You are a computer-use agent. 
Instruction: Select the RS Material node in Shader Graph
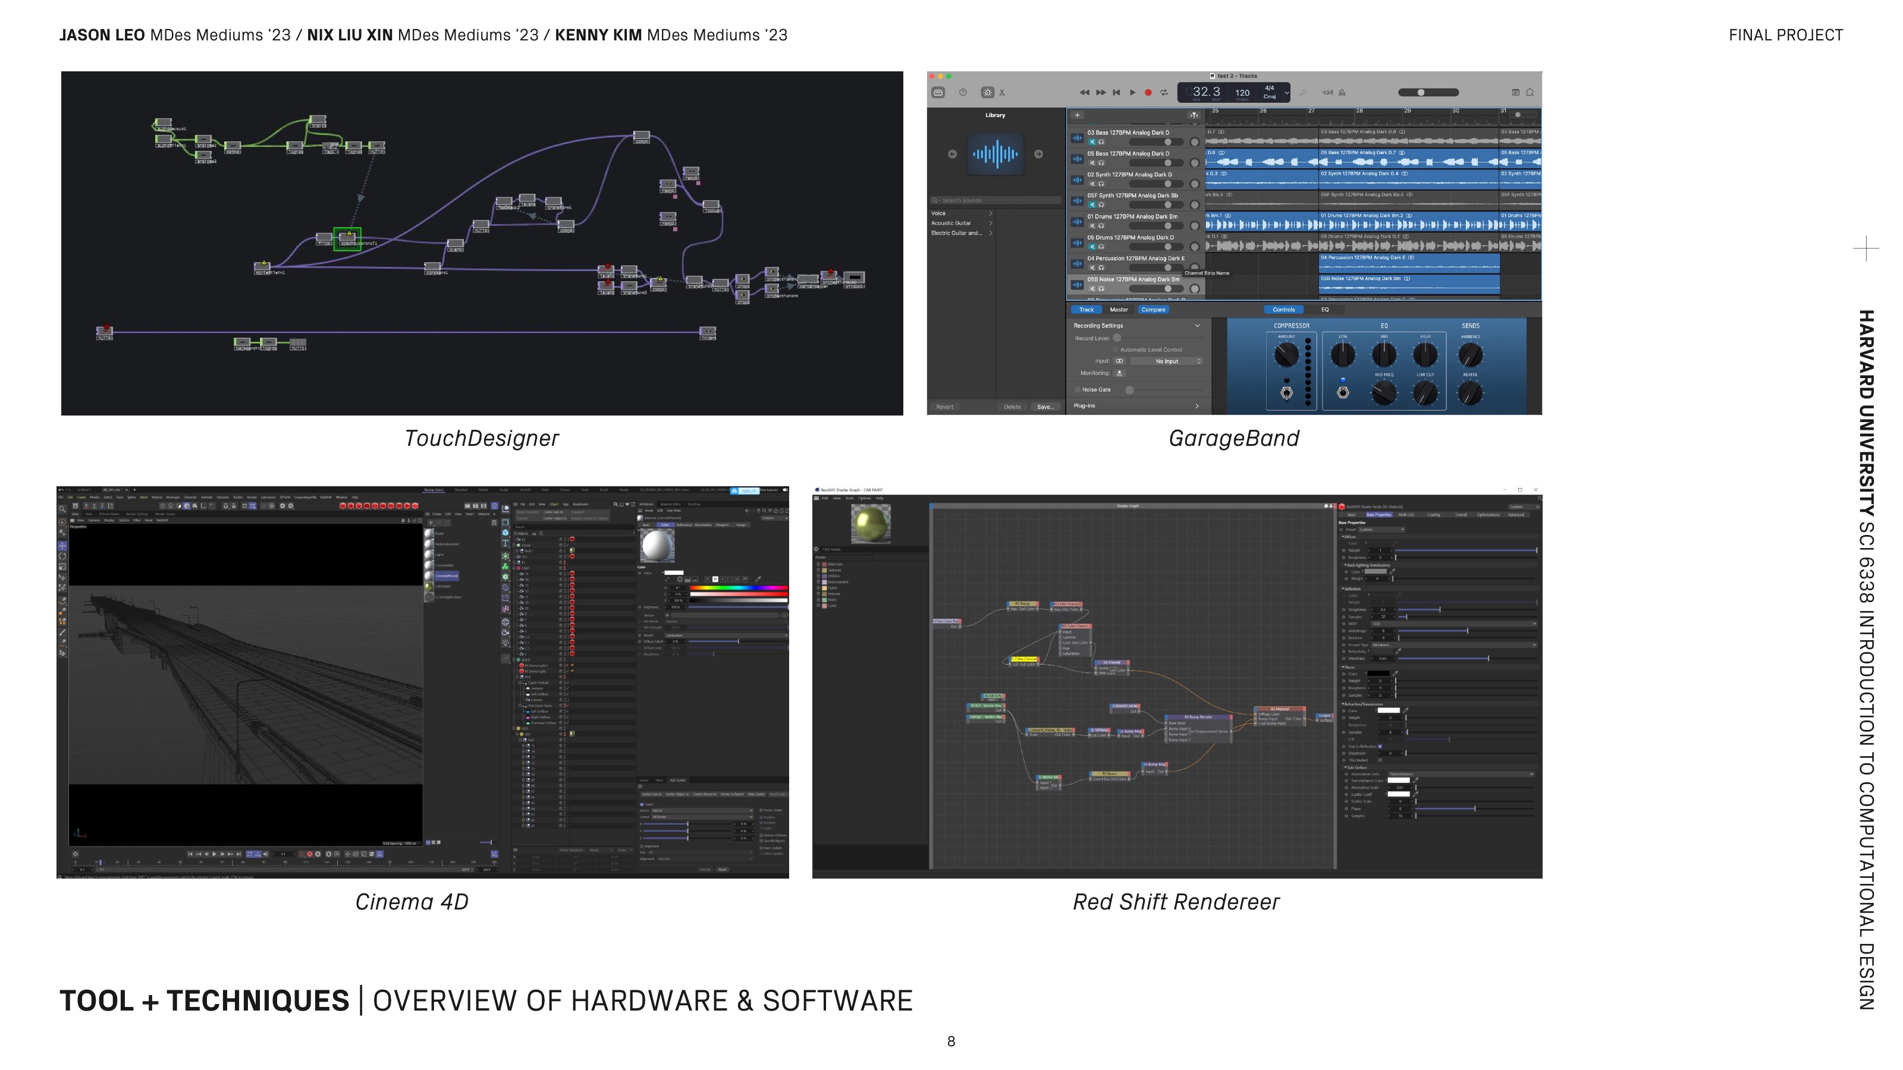[1280, 716]
